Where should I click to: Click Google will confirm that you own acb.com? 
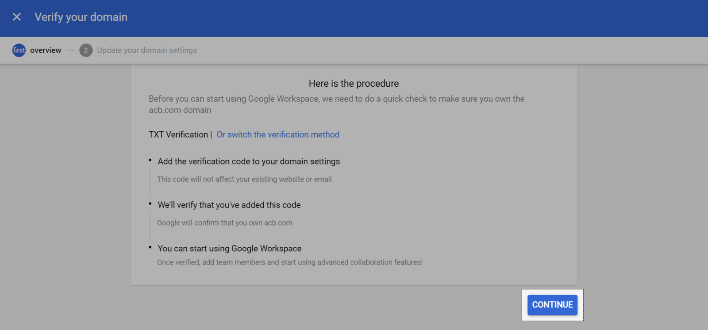point(225,223)
